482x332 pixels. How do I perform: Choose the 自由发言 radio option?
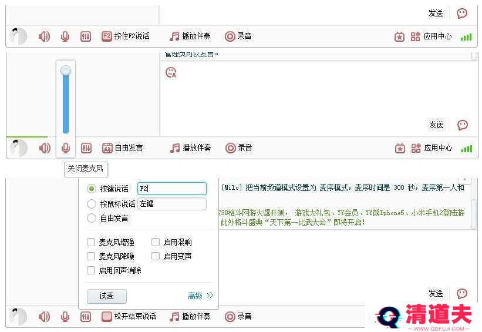pos(92,218)
